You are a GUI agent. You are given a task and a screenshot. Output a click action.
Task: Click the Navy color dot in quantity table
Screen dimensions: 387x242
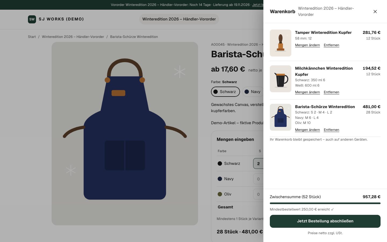[220, 179]
